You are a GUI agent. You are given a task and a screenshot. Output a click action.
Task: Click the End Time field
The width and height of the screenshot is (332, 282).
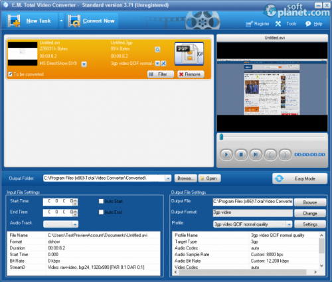58,212
